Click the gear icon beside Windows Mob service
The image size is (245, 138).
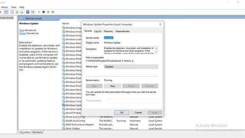pos(64,59)
